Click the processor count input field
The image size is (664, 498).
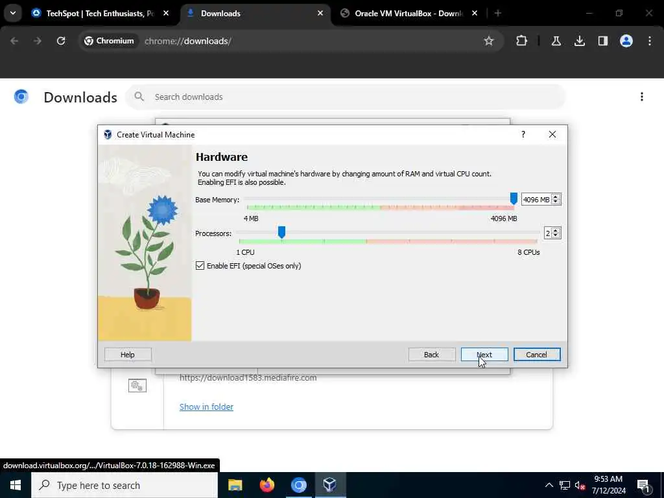tap(548, 233)
